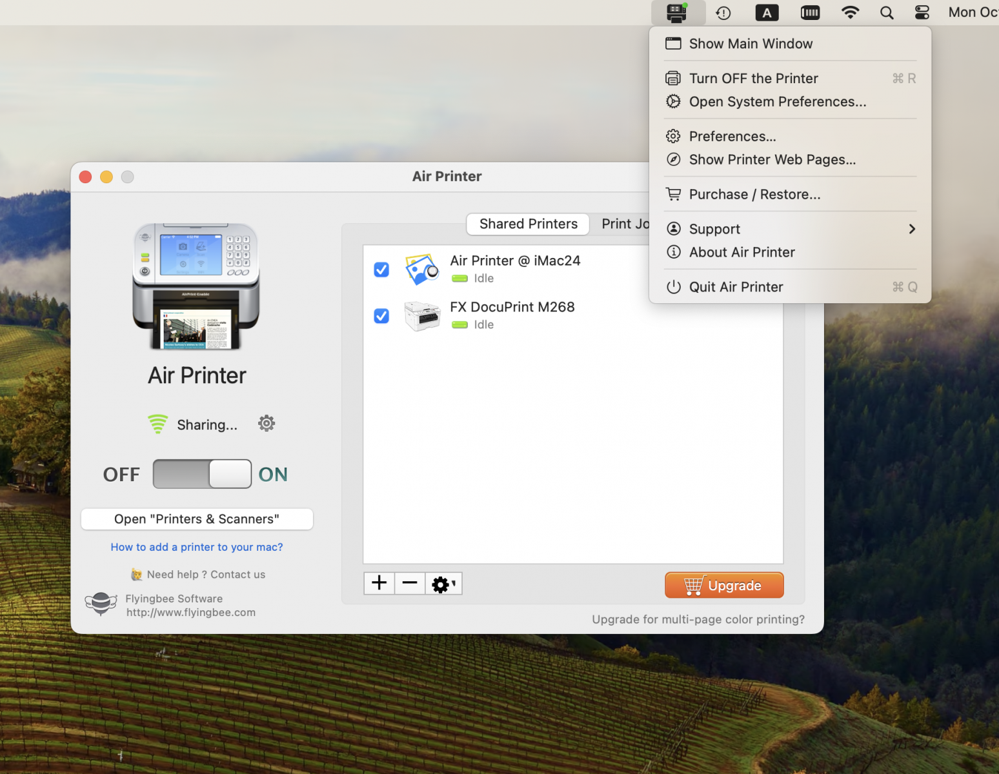This screenshot has height=774, width=999.
Task: Open Preferences... from the menu
Action: pyautogui.click(x=790, y=137)
